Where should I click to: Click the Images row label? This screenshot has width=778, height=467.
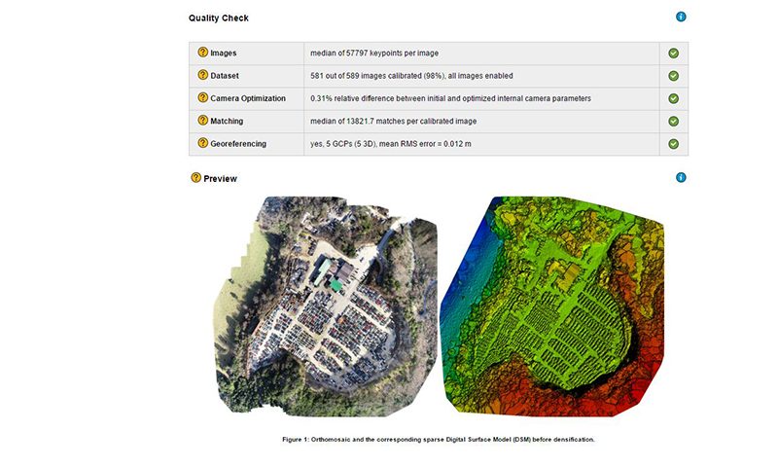coord(224,54)
